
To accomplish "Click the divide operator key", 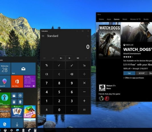I will pyautogui.click(x=84, y=74).
